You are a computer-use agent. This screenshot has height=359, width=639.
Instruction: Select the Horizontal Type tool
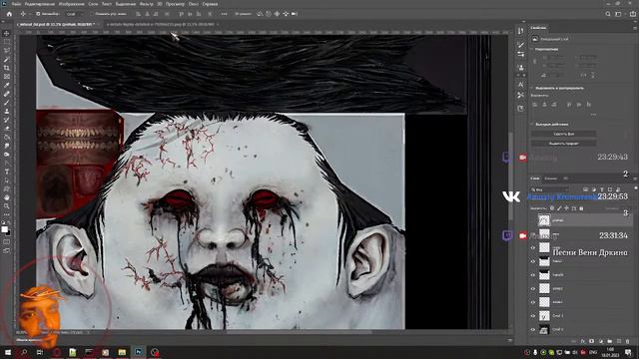7,172
